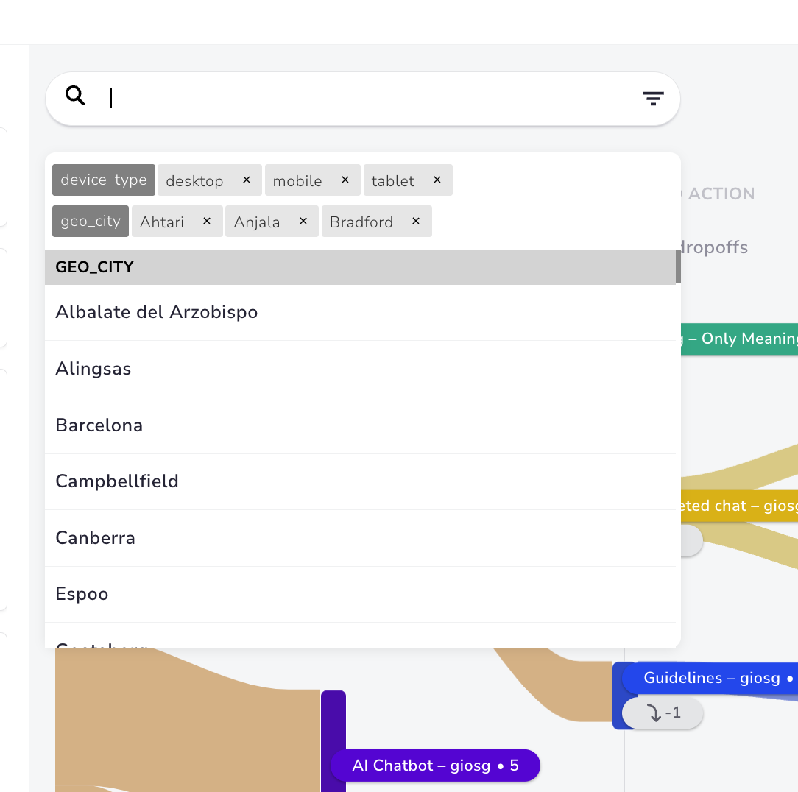
Task: Open the filter options icon
Action: pyautogui.click(x=653, y=98)
